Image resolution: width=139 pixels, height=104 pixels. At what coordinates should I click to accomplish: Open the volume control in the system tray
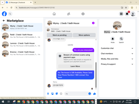pyautogui.click(x=120, y=102)
